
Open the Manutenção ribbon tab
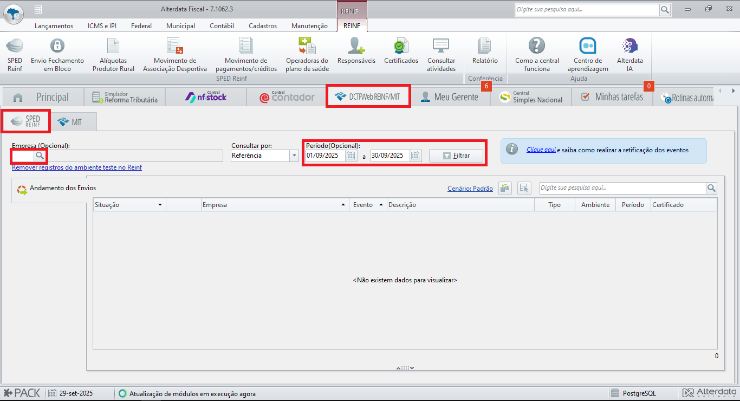[x=309, y=25]
